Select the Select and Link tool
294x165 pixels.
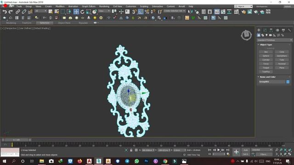pos(17,12)
